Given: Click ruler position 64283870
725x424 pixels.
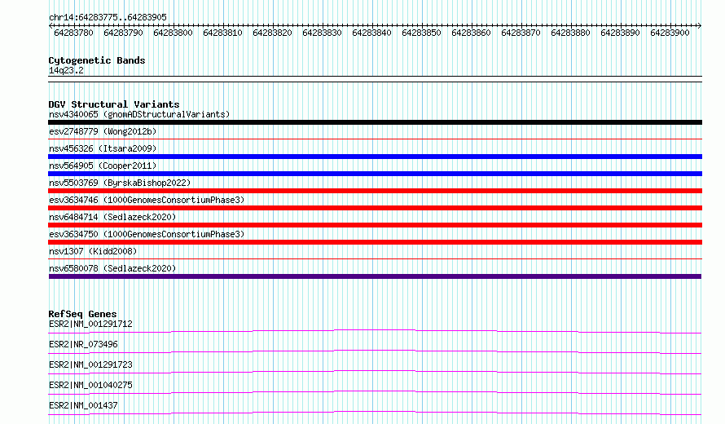Looking at the screenshot, I should click(521, 33).
